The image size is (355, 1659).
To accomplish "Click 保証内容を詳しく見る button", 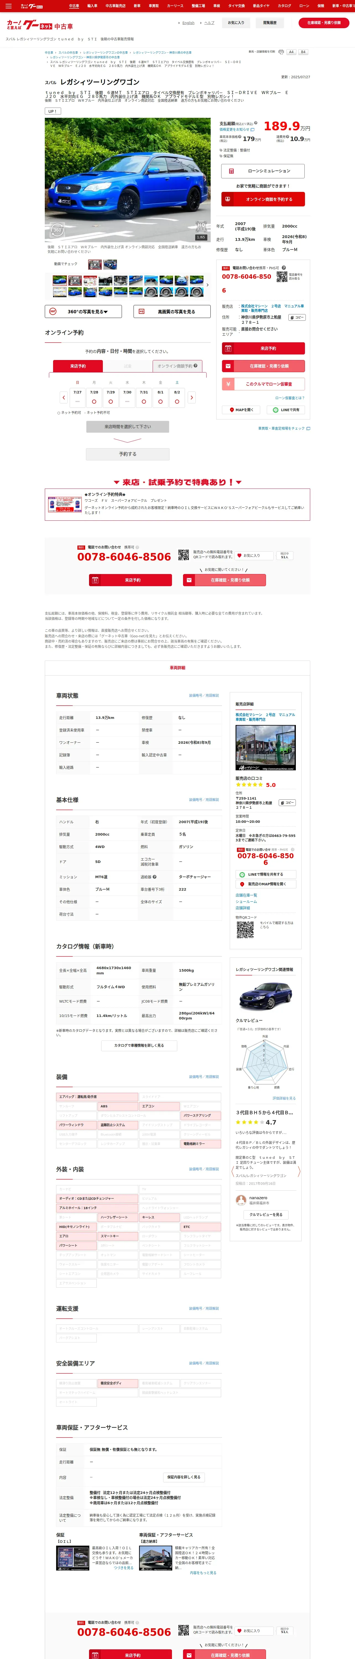I will 184,1477.
